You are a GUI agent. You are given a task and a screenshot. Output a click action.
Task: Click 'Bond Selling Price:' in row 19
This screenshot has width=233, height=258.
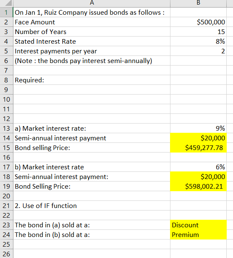pyautogui.click(x=92, y=187)
